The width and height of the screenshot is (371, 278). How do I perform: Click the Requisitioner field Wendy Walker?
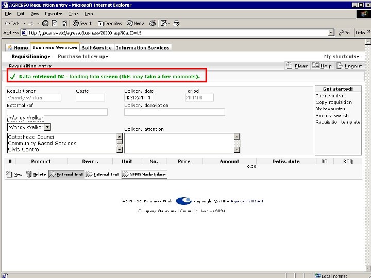point(34,98)
